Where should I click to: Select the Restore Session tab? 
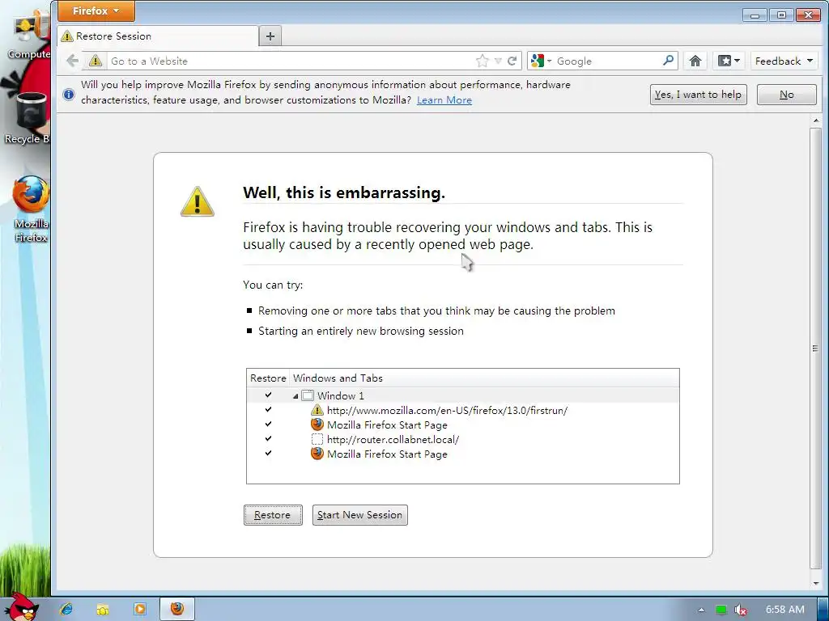tap(158, 36)
